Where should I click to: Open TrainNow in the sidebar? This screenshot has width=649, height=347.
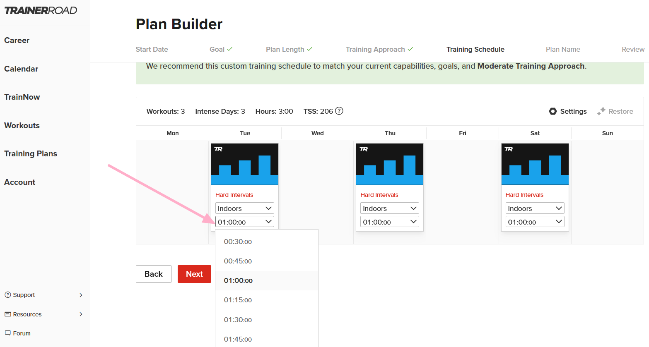[22, 97]
